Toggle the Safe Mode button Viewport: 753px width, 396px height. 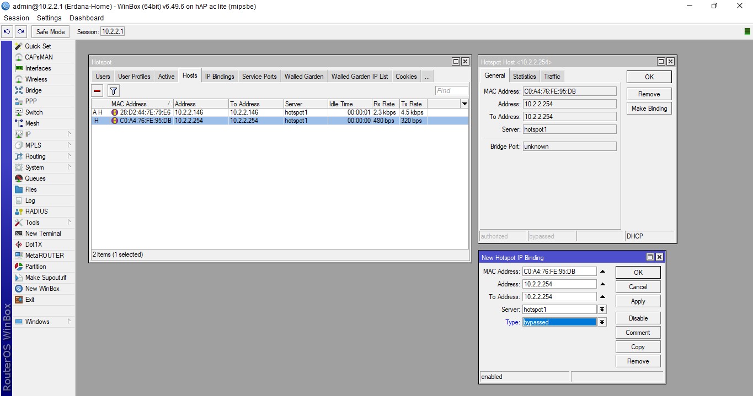[50, 32]
